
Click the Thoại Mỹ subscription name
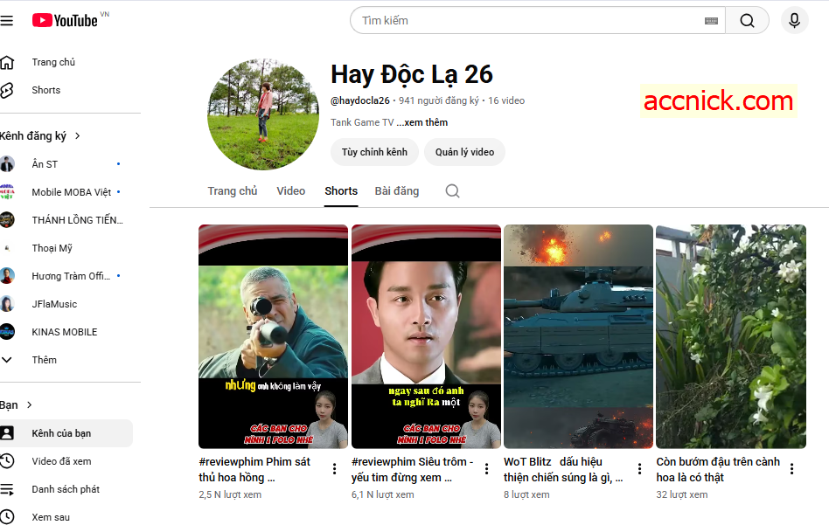tap(52, 248)
